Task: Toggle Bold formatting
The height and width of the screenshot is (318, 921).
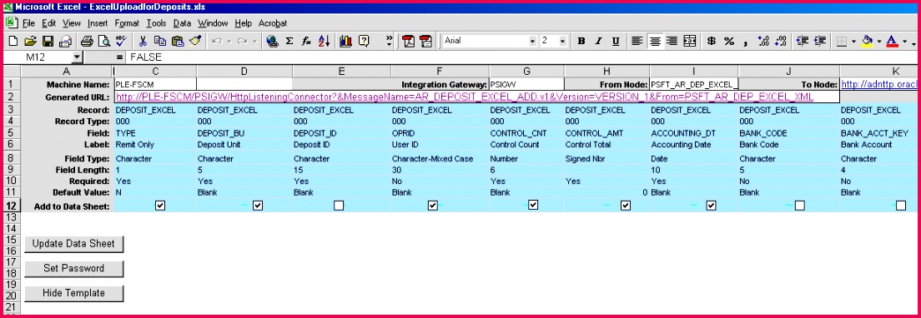Action: [581, 41]
